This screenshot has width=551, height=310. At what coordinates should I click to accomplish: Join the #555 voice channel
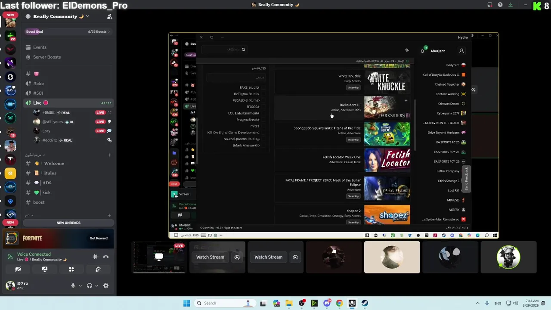(68, 84)
